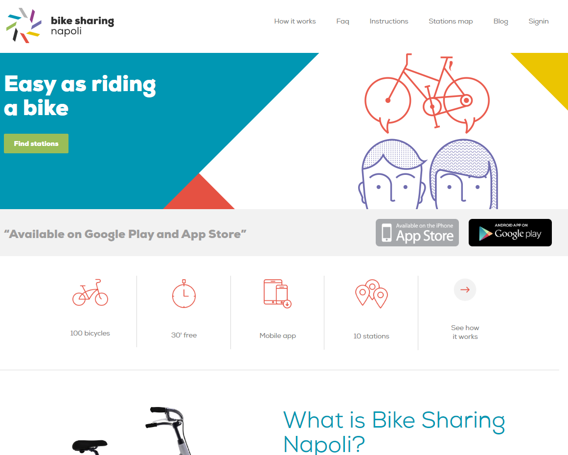
Task: Visit the Blog navigation link
Action: 500,21
